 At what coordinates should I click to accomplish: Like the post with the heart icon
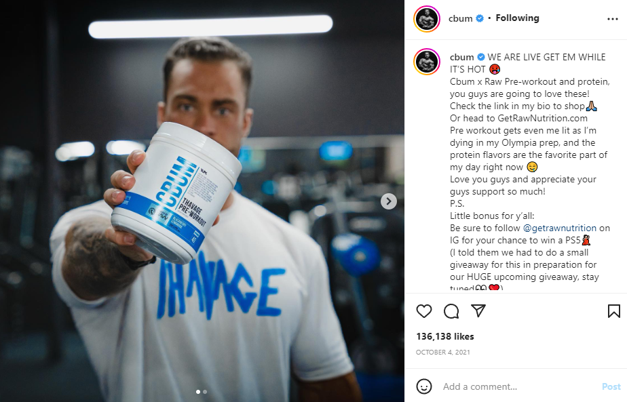click(424, 311)
